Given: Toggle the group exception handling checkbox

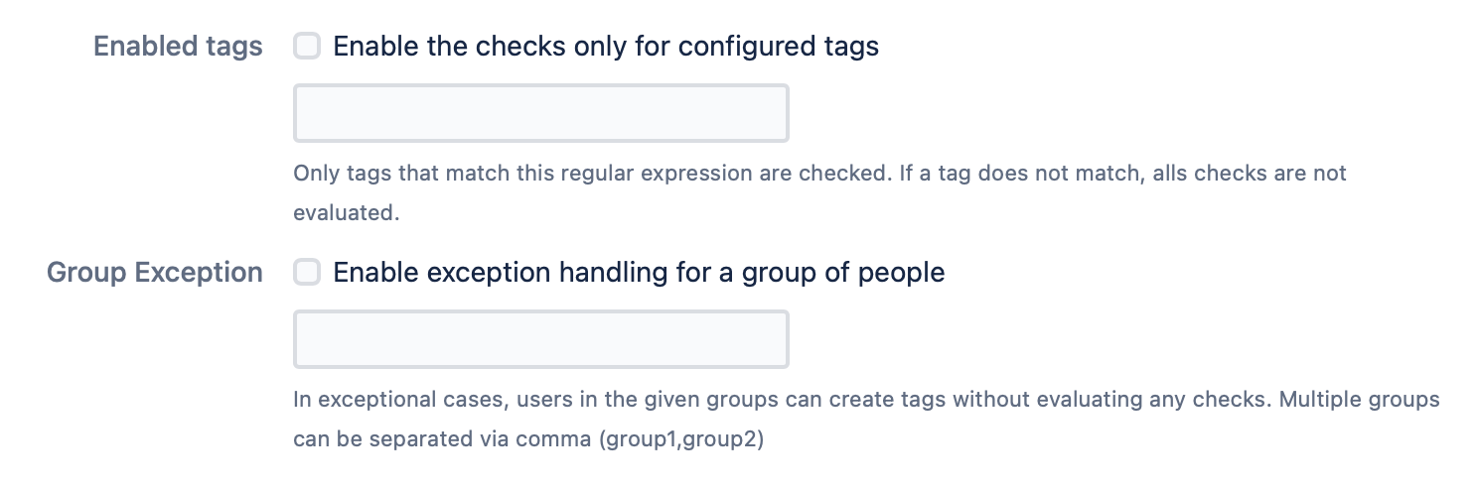Looking at the screenshot, I should (x=307, y=272).
